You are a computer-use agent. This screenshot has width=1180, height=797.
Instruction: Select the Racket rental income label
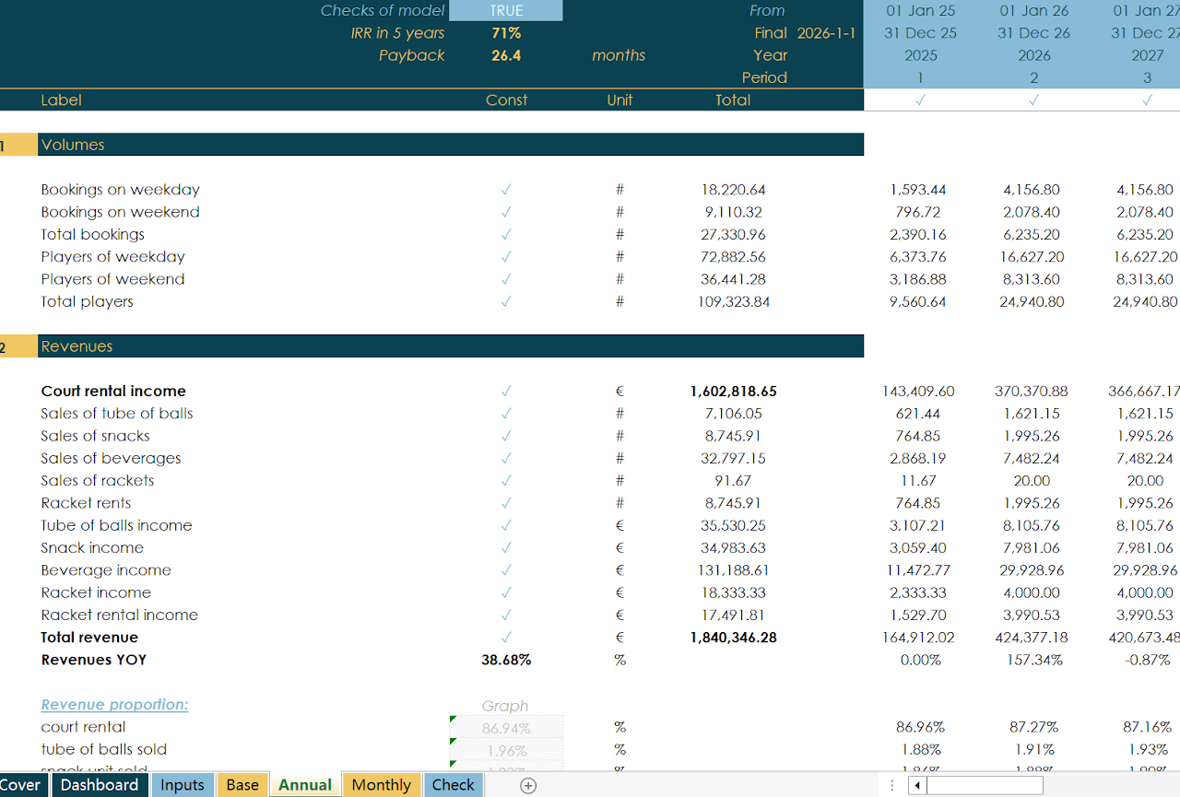tap(119, 615)
